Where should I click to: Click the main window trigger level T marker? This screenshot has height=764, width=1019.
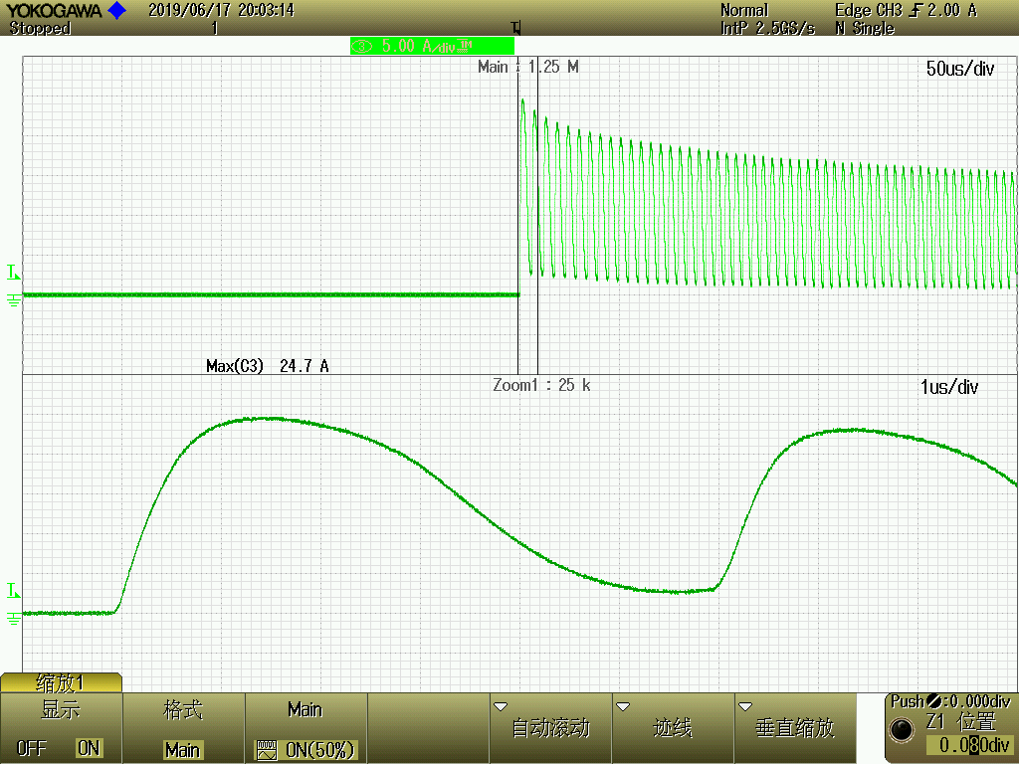click(13, 273)
